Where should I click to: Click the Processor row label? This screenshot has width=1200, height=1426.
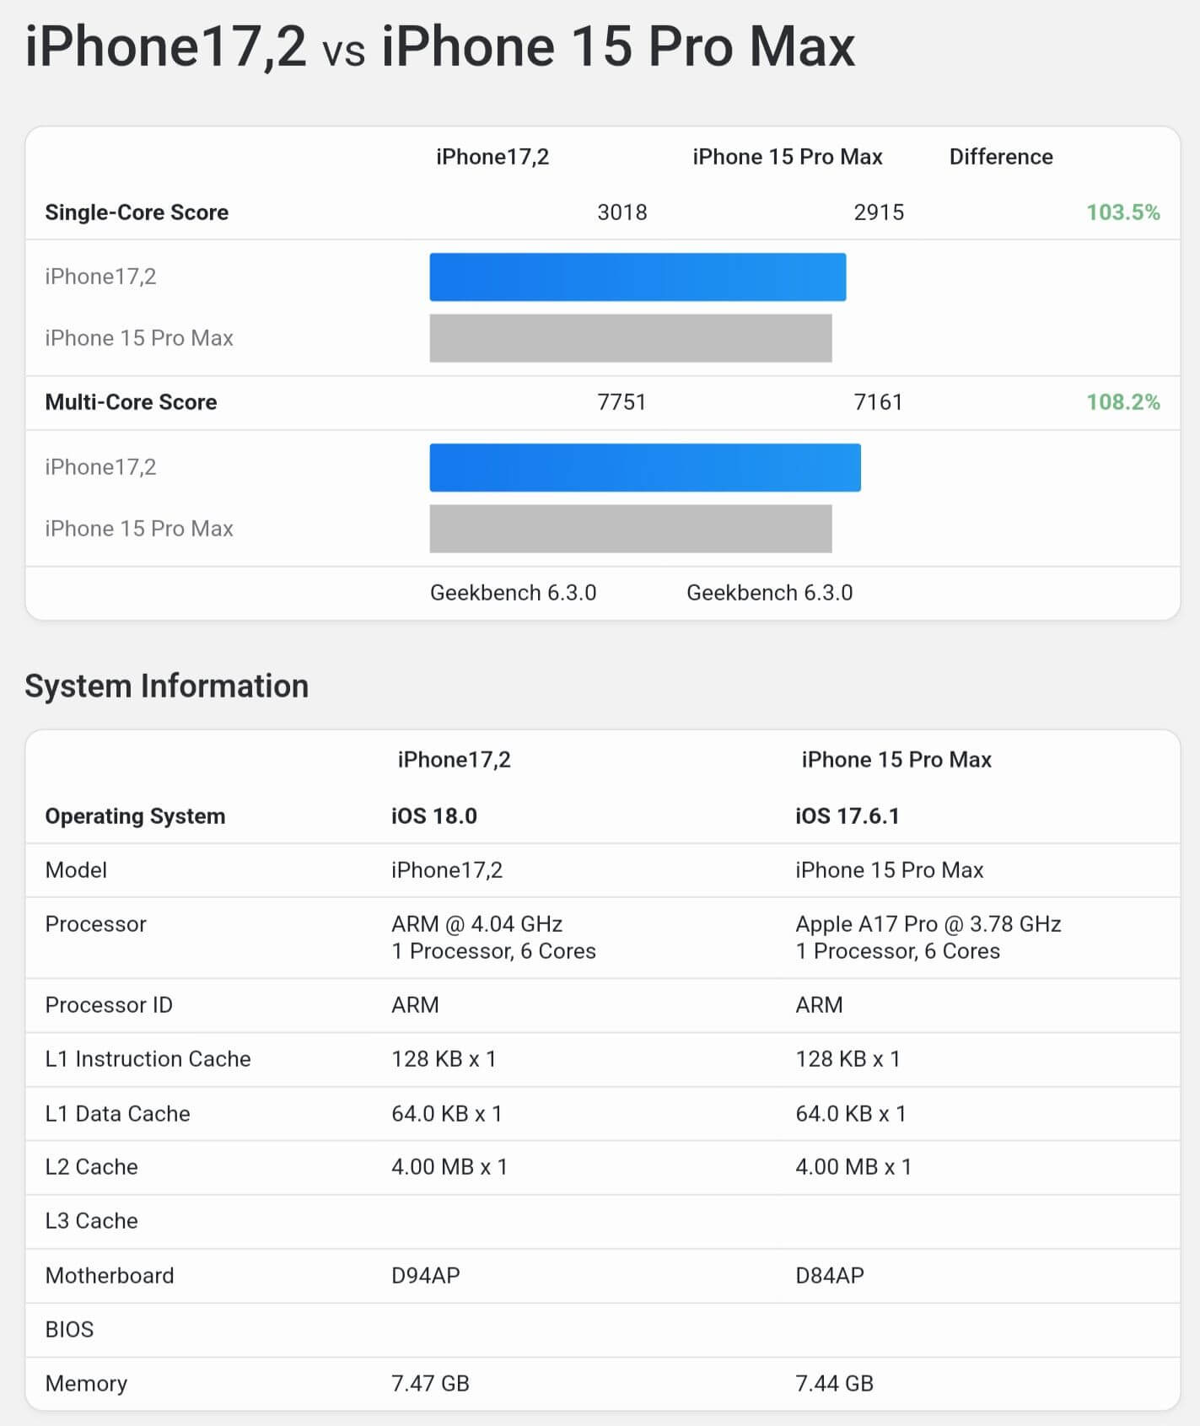[x=95, y=924]
